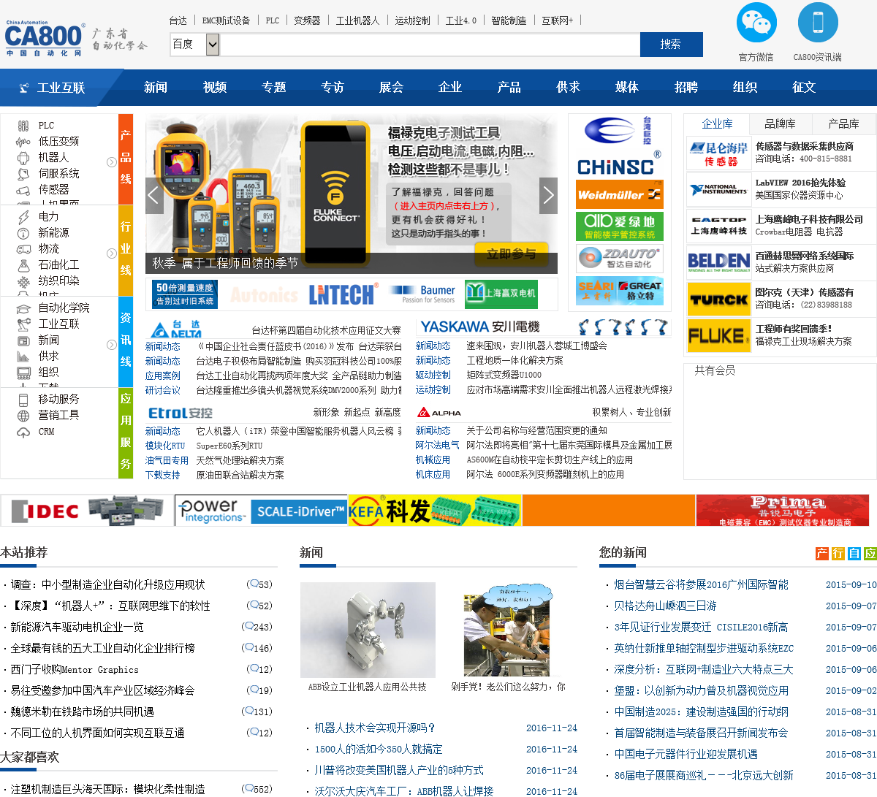This screenshot has width=877, height=797.
Task: Advance the banner carousel with the right arrow
Action: coord(548,196)
